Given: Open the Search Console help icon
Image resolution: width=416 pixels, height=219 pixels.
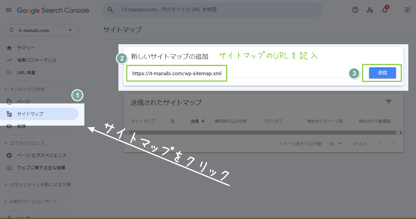Looking at the screenshot, I should click(x=355, y=10).
